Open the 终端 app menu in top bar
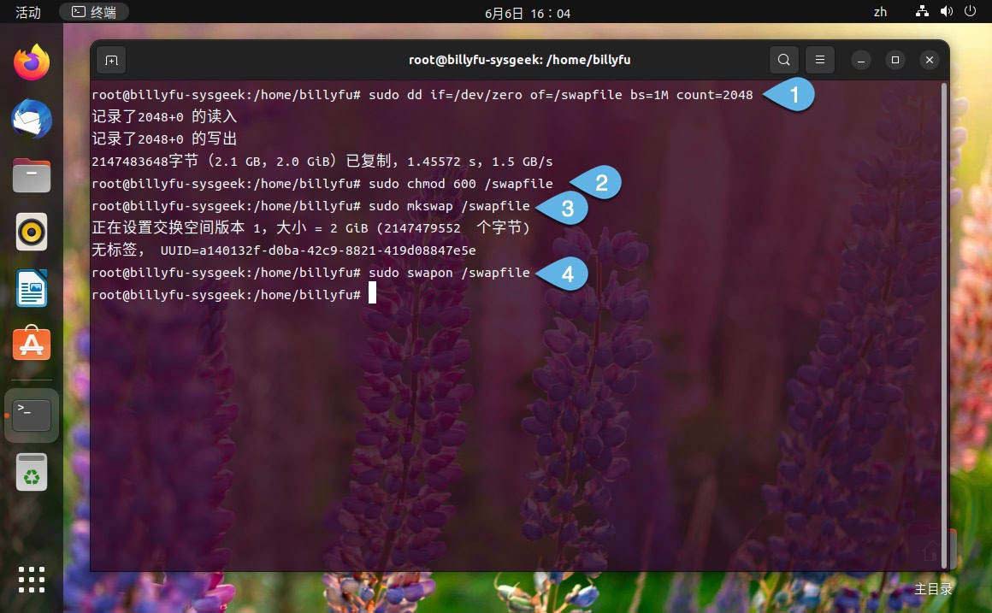 click(x=94, y=12)
